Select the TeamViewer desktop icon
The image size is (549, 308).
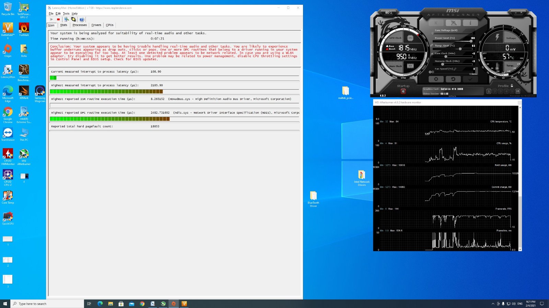coord(8,134)
